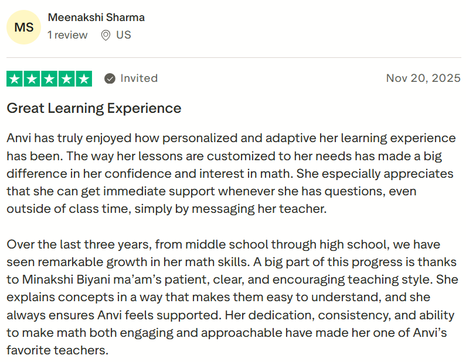466x362 pixels.
Task: Open Meenakshi Sharma's reviewer profile name
Action: pyautogui.click(x=96, y=18)
